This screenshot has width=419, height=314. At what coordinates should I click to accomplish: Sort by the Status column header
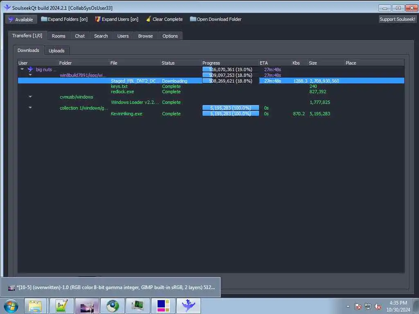[181, 63]
